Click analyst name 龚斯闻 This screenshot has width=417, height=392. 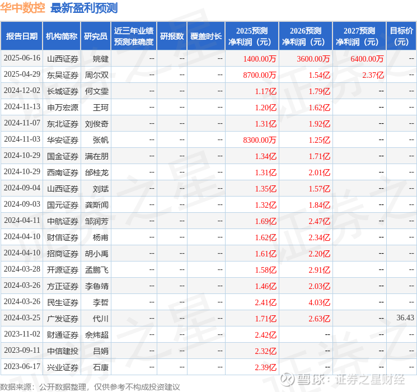pyautogui.click(x=97, y=205)
